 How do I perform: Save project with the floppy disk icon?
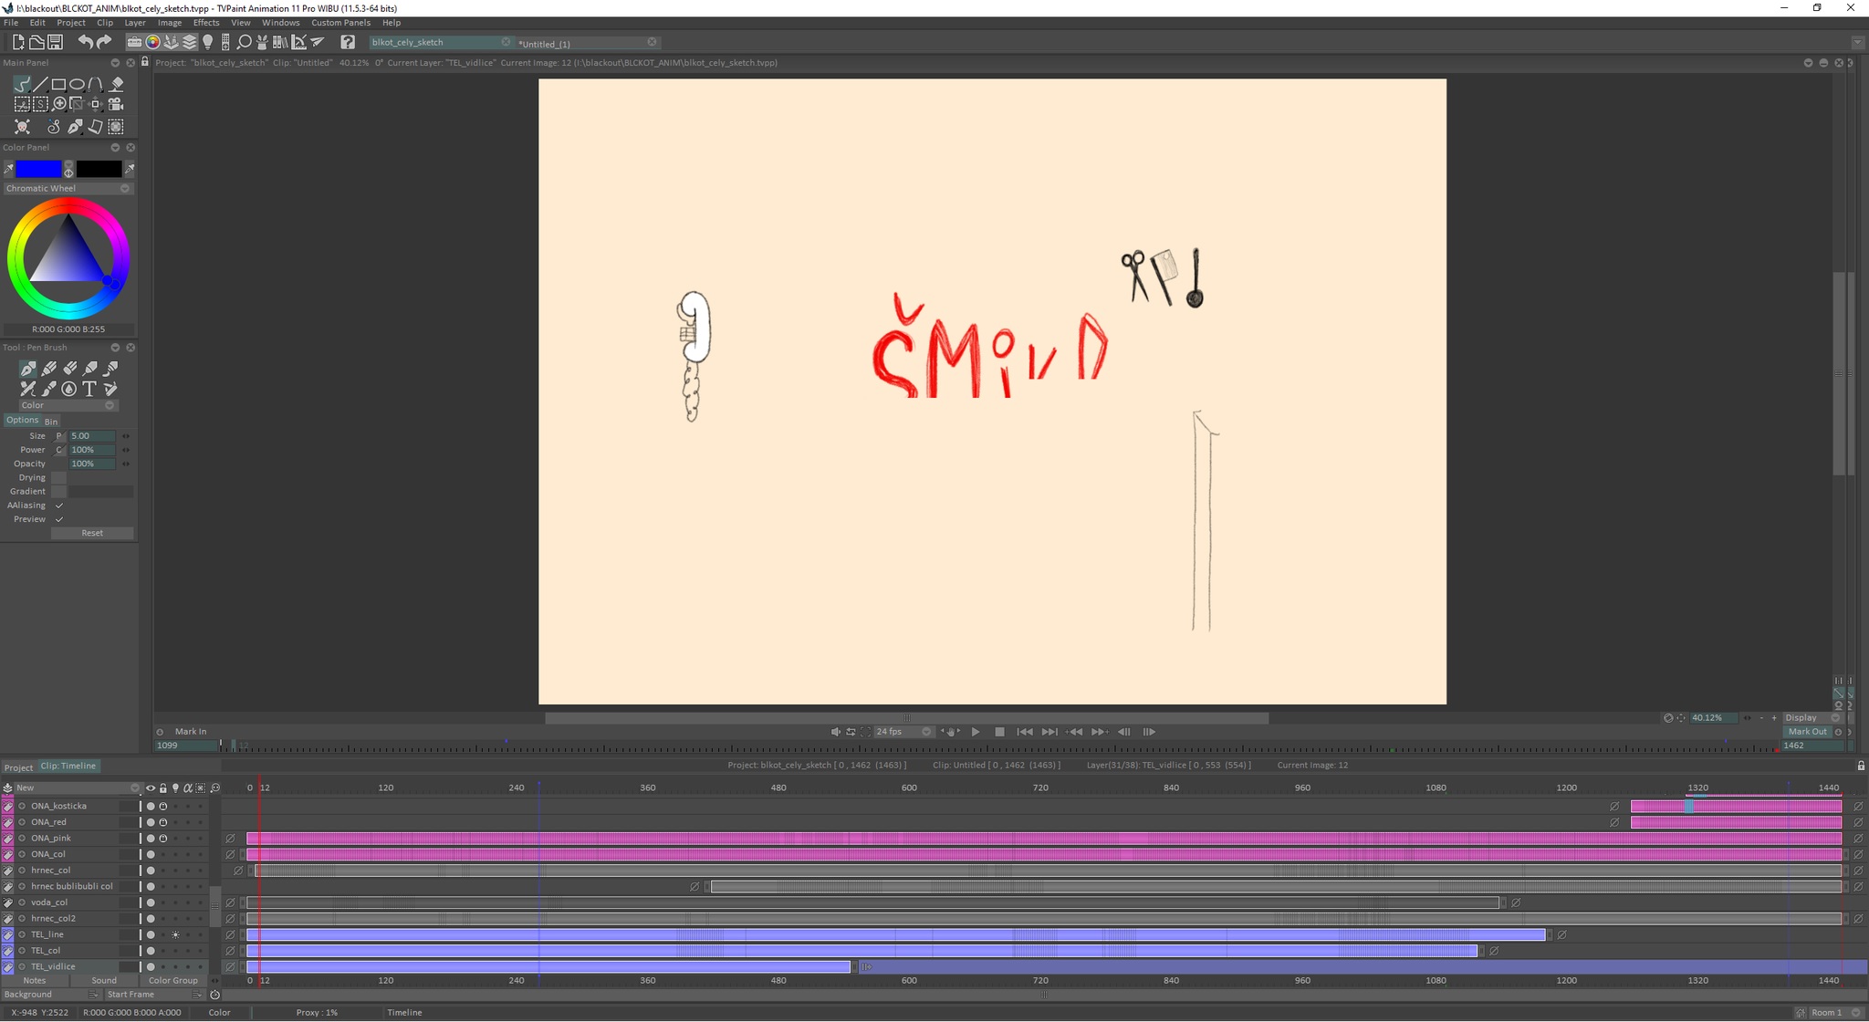pyautogui.click(x=55, y=42)
